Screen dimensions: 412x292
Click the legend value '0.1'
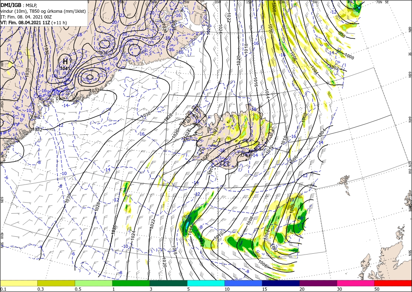tap(3, 289)
